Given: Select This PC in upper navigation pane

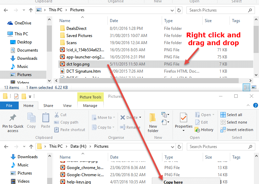Looking at the screenshot, I should (x=18, y=34).
